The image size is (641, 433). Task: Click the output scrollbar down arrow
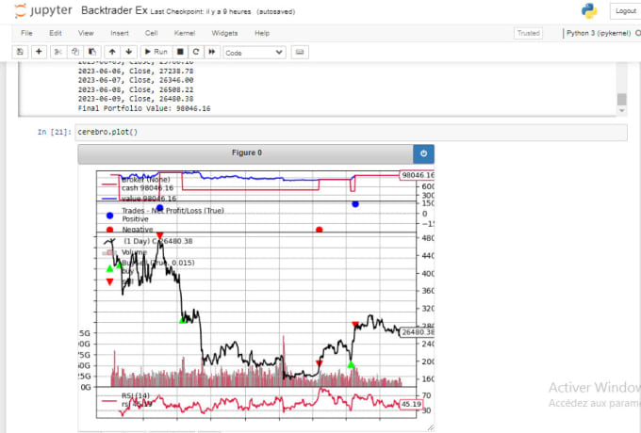coord(621,110)
